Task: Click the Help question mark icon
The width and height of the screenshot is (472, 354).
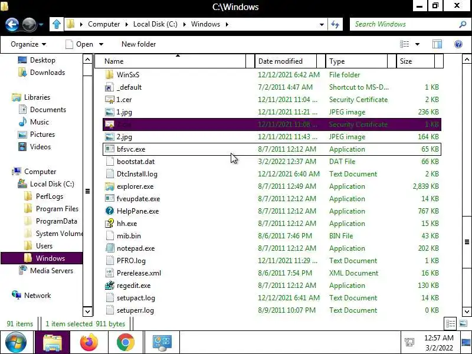Action: point(458,44)
